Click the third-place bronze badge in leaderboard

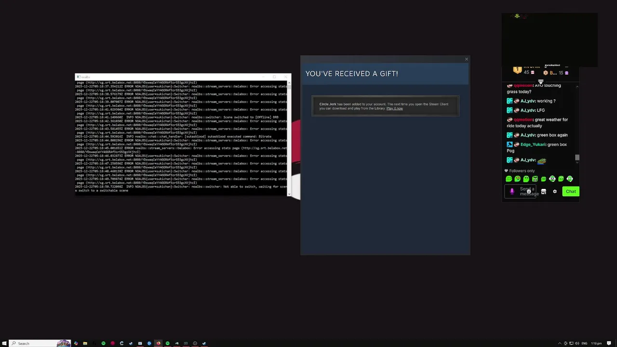(545, 73)
